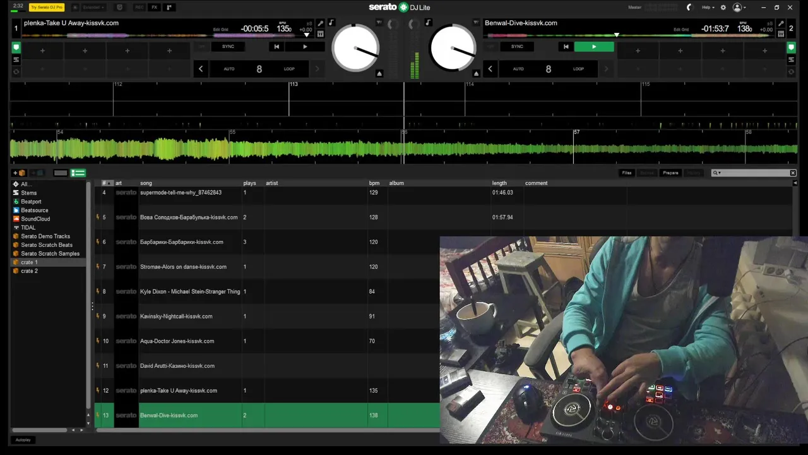
Task: Click the deck 2 track overview waveform
Action: pyautogui.click(x=629, y=34)
